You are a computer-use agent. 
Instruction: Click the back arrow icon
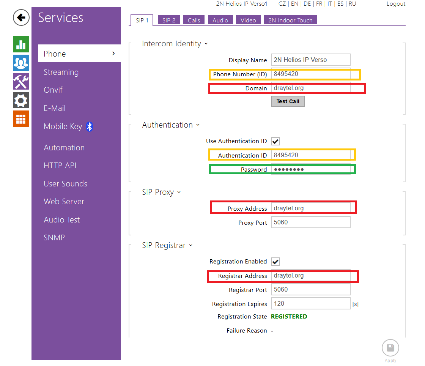click(21, 17)
